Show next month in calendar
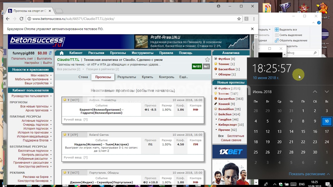The height and width of the screenshot is (187, 333). tap(327, 92)
